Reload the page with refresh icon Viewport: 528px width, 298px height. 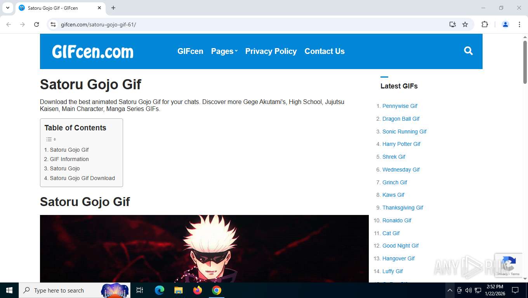36,24
